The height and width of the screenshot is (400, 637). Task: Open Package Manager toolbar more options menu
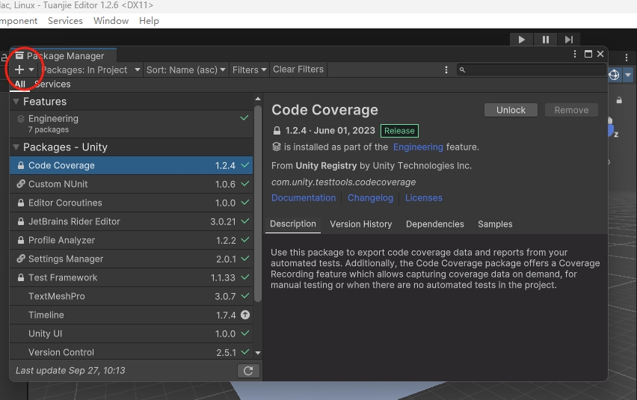pos(446,70)
